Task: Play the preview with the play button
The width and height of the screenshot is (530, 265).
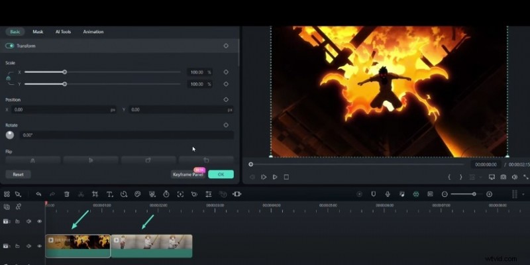Action: click(275, 177)
